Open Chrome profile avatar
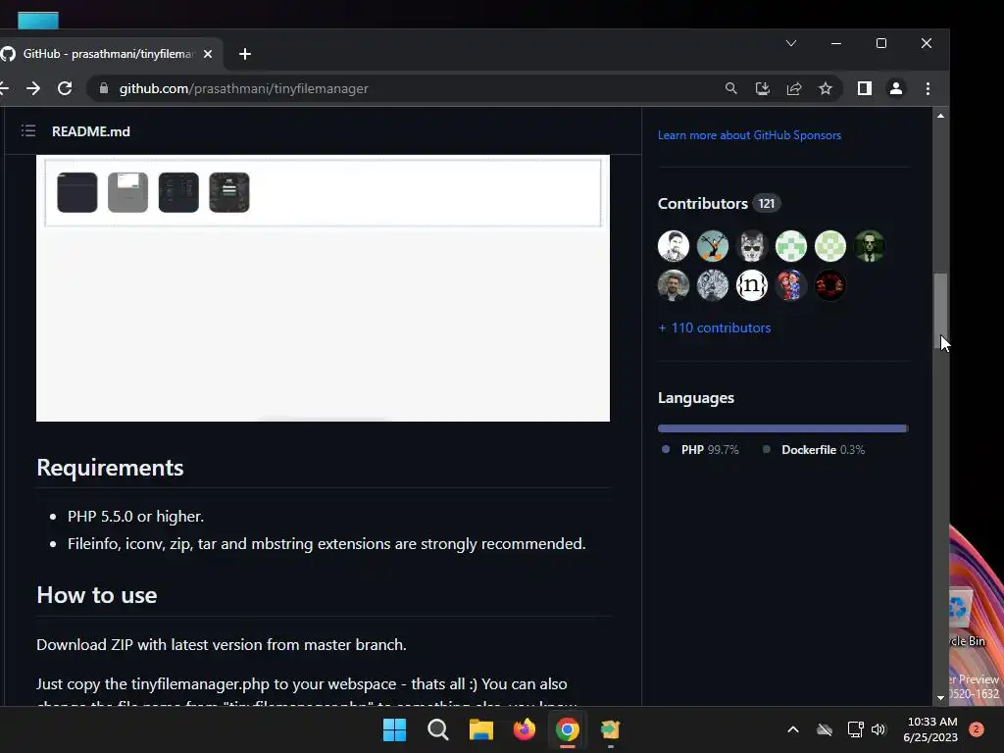Image resolution: width=1004 pixels, height=753 pixels. click(896, 88)
